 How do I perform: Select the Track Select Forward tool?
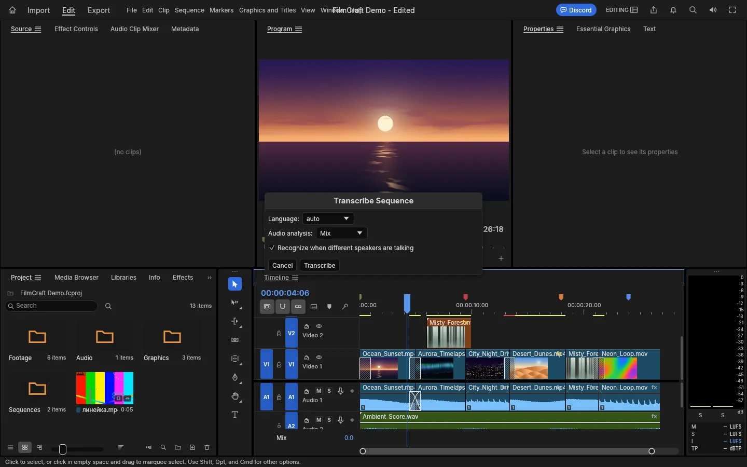(x=235, y=303)
